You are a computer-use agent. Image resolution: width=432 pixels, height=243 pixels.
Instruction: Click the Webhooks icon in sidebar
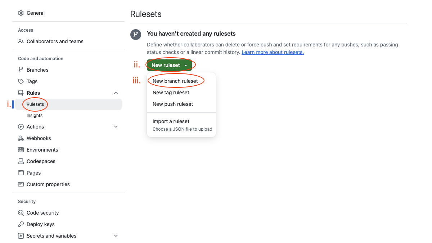coord(21,138)
